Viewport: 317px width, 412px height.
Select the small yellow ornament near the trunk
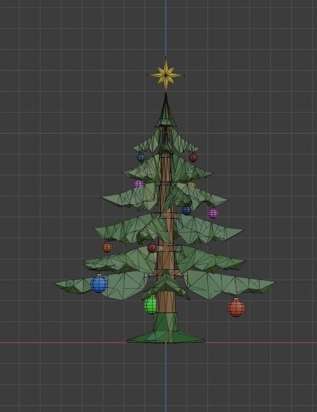click(x=191, y=184)
